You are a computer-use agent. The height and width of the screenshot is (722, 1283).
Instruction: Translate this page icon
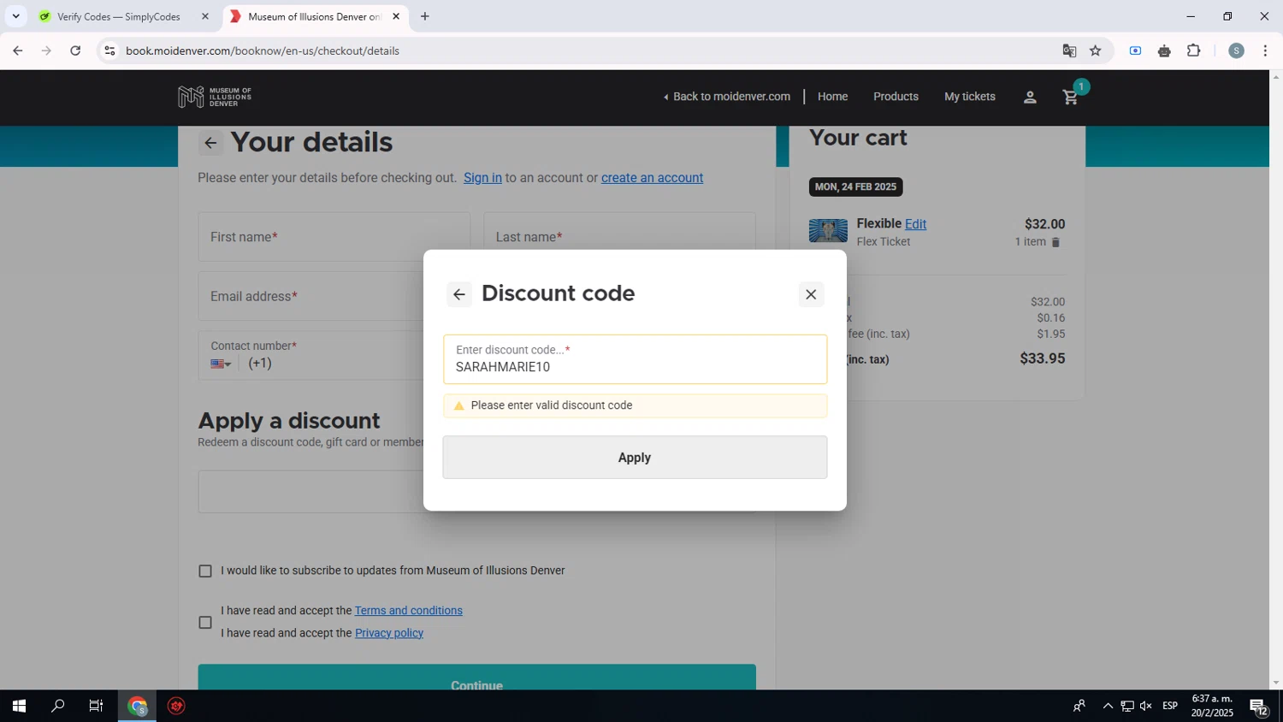pyautogui.click(x=1069, y=50)
